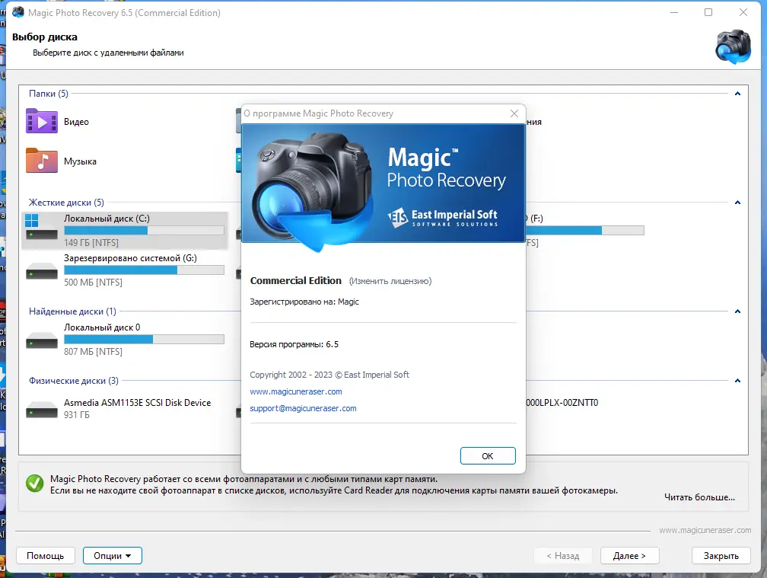
Task: Click Зарегистрировано на: Magic text
Action: [304, 302]
